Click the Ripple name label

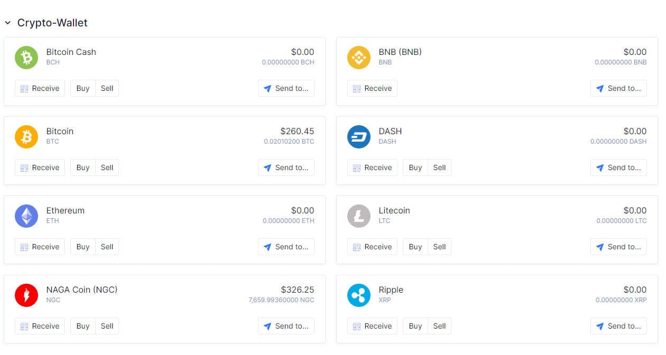[x=391, y=289]
